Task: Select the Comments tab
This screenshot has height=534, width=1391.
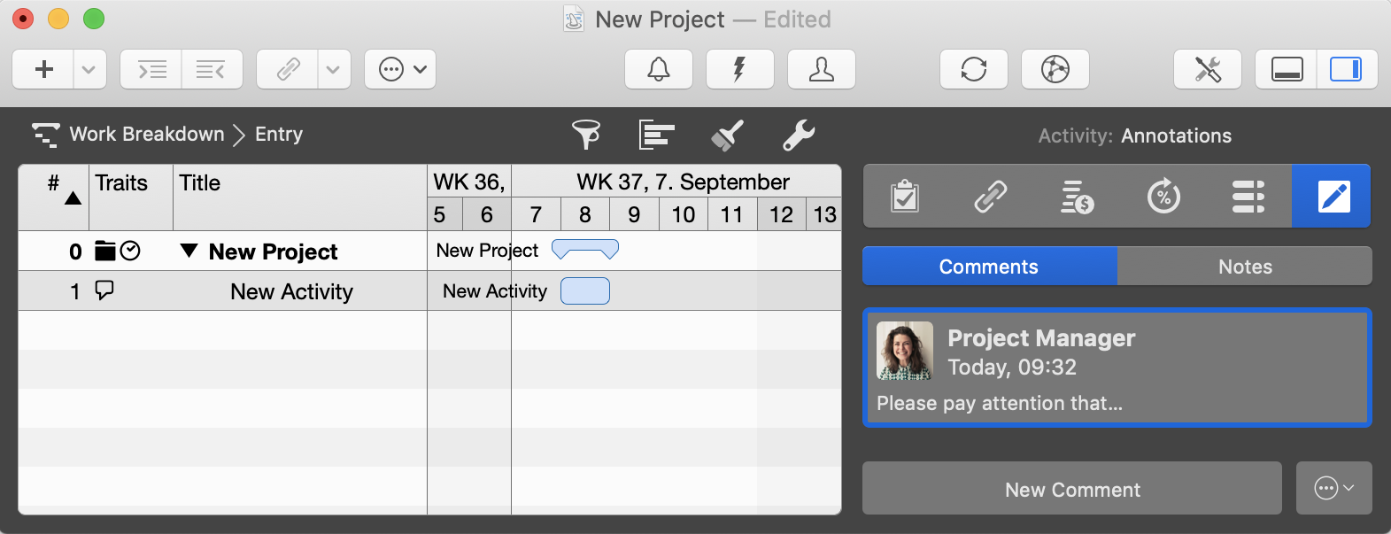Action: point(989,266)
